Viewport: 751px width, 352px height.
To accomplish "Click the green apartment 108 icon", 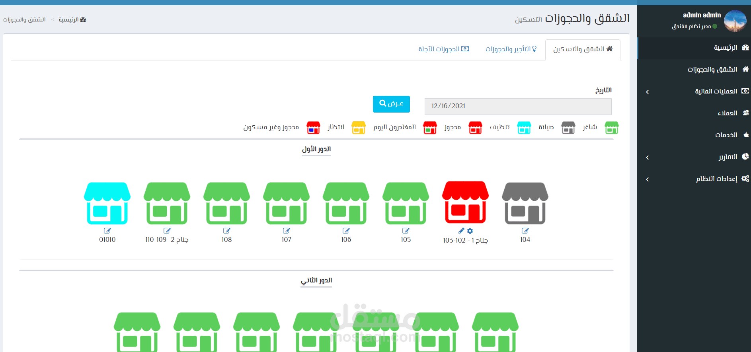I will point(226,203).
